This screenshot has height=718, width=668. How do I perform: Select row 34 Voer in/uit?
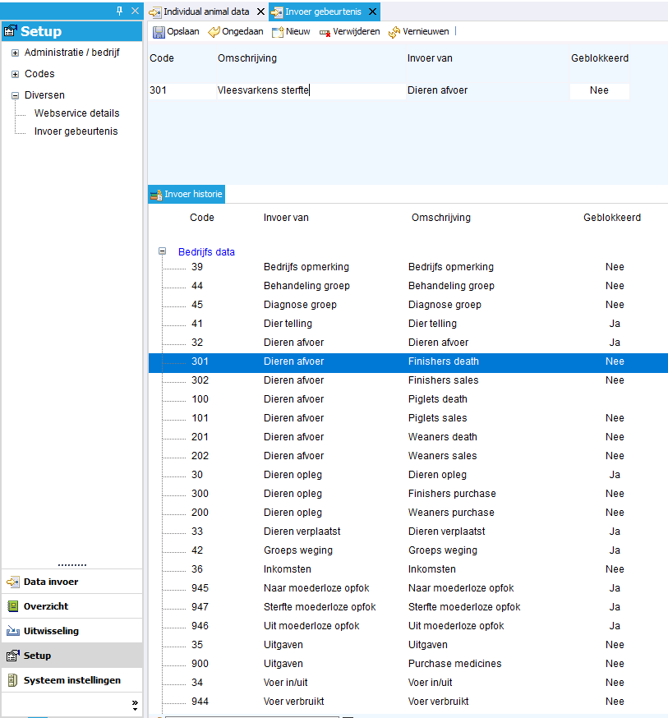click(x=408, y=683)
